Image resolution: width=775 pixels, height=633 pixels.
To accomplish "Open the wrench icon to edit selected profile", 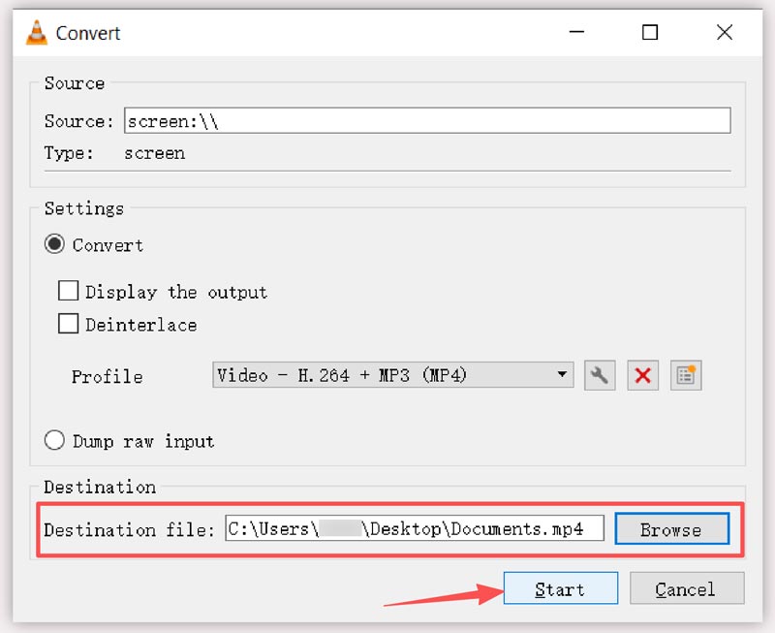I will [600, 376].
